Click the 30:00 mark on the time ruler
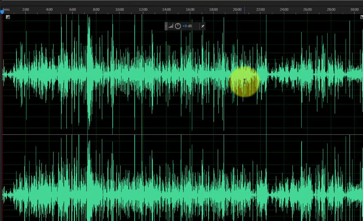This screenshot has width=363, height=221. tap(355, 9)
